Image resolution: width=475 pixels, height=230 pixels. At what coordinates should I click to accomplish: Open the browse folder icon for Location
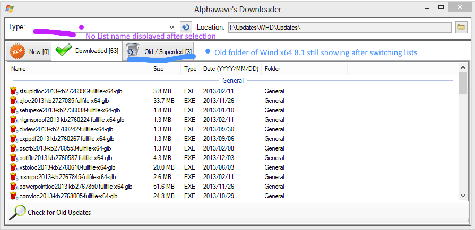coord(461,27)
